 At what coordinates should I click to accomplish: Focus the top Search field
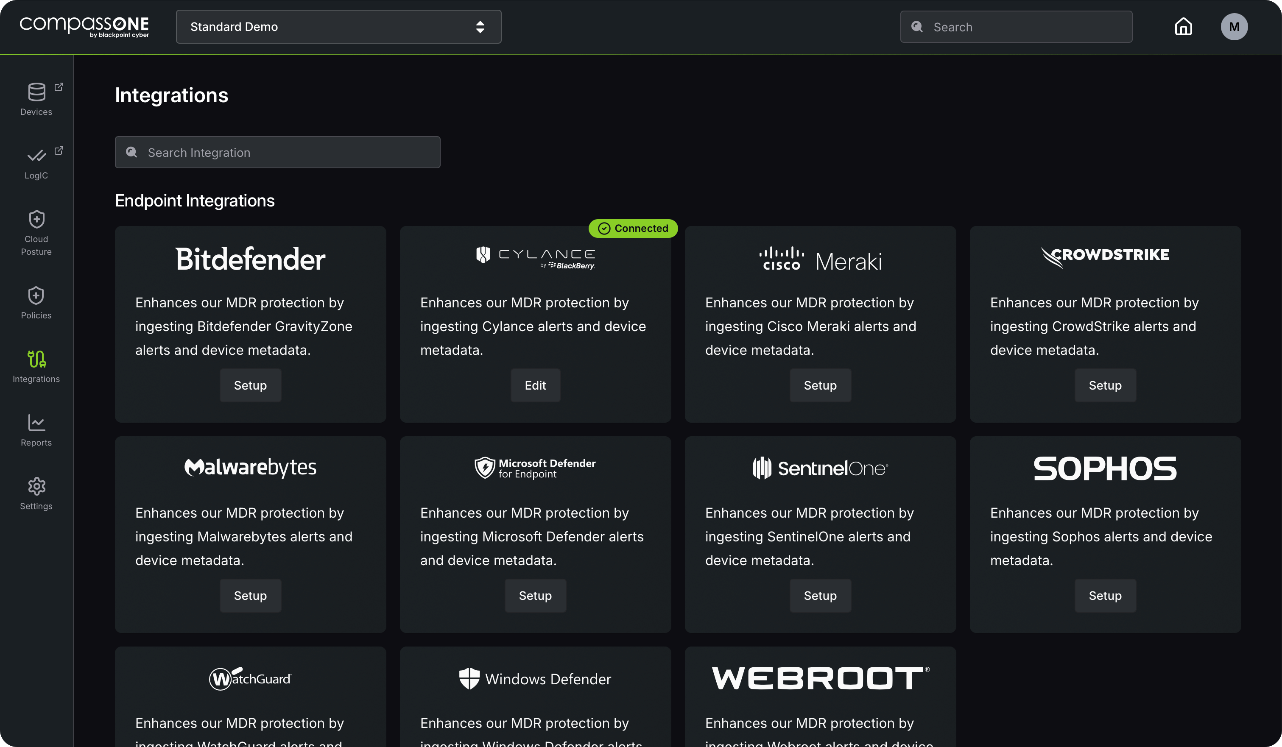[1016, 26]
